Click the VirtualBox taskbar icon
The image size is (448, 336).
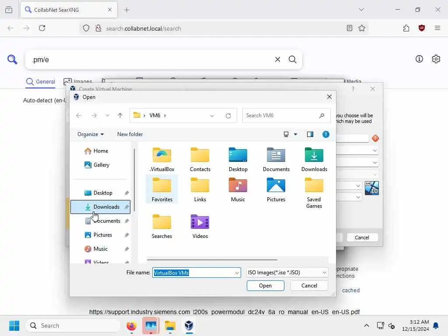pyautogui.click(x=189, y=325)
